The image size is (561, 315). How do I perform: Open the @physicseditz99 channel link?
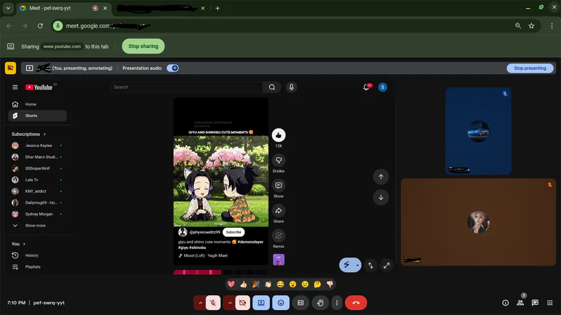coord(204,232)
